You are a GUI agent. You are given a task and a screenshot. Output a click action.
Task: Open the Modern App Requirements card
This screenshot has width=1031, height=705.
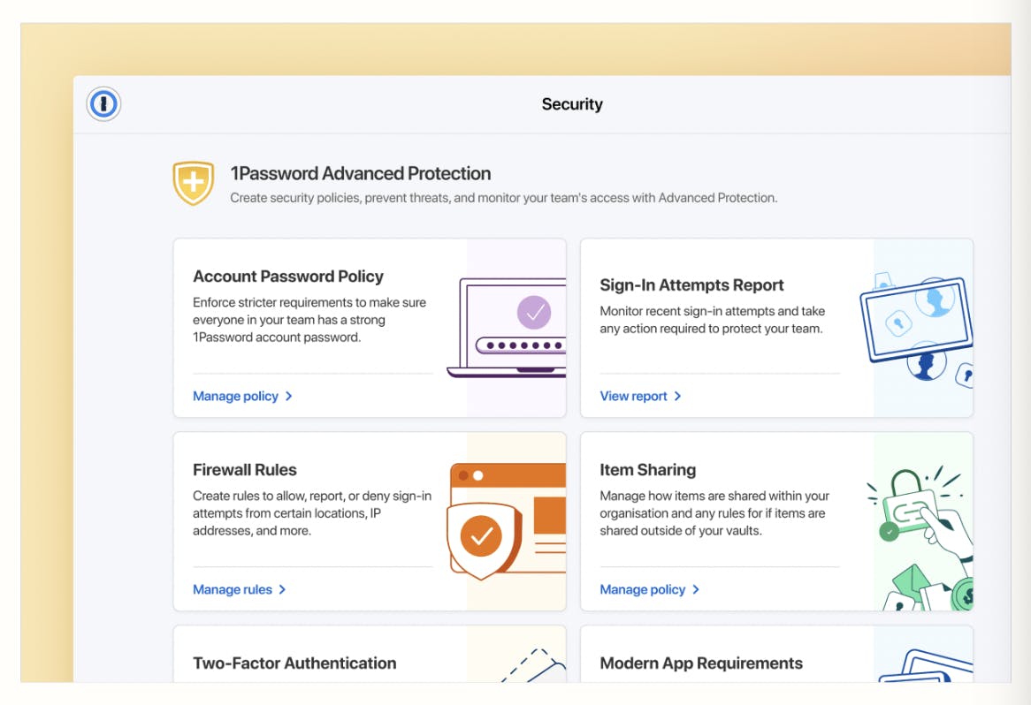coord(701,663)
